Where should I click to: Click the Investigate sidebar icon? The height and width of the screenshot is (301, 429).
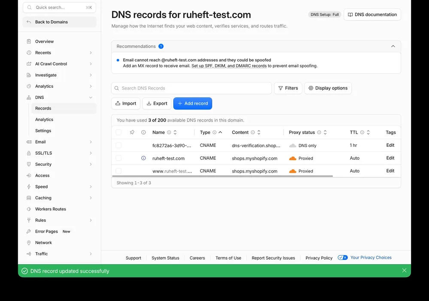tap(29, 75)
